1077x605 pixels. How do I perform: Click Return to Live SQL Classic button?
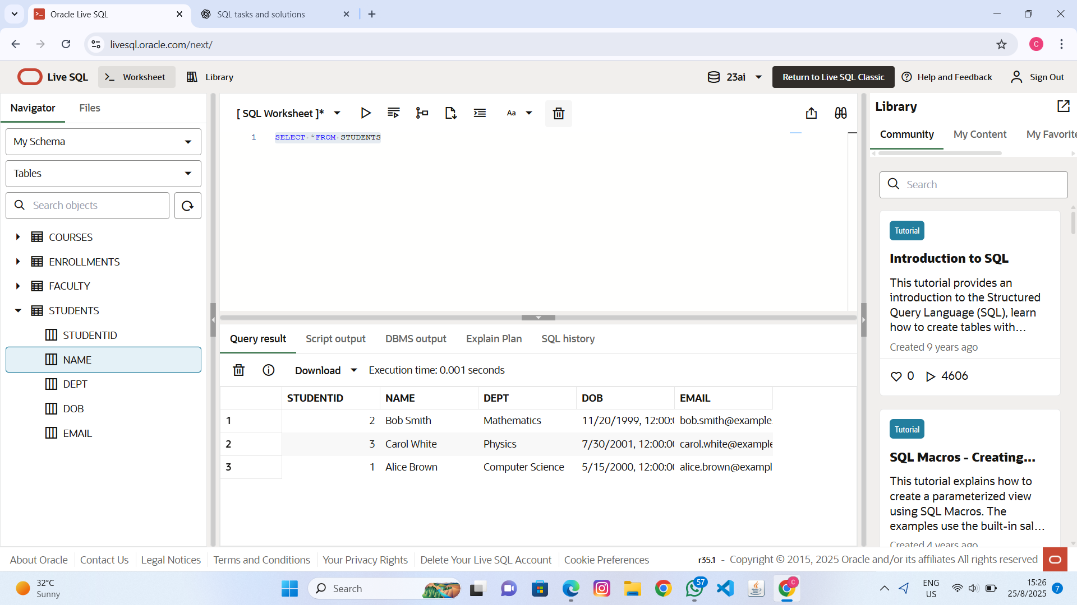click(x=833, y=77)
